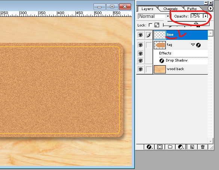Create a new layer set folder
This screenshot has width=219, height=170.
[170, 147]
